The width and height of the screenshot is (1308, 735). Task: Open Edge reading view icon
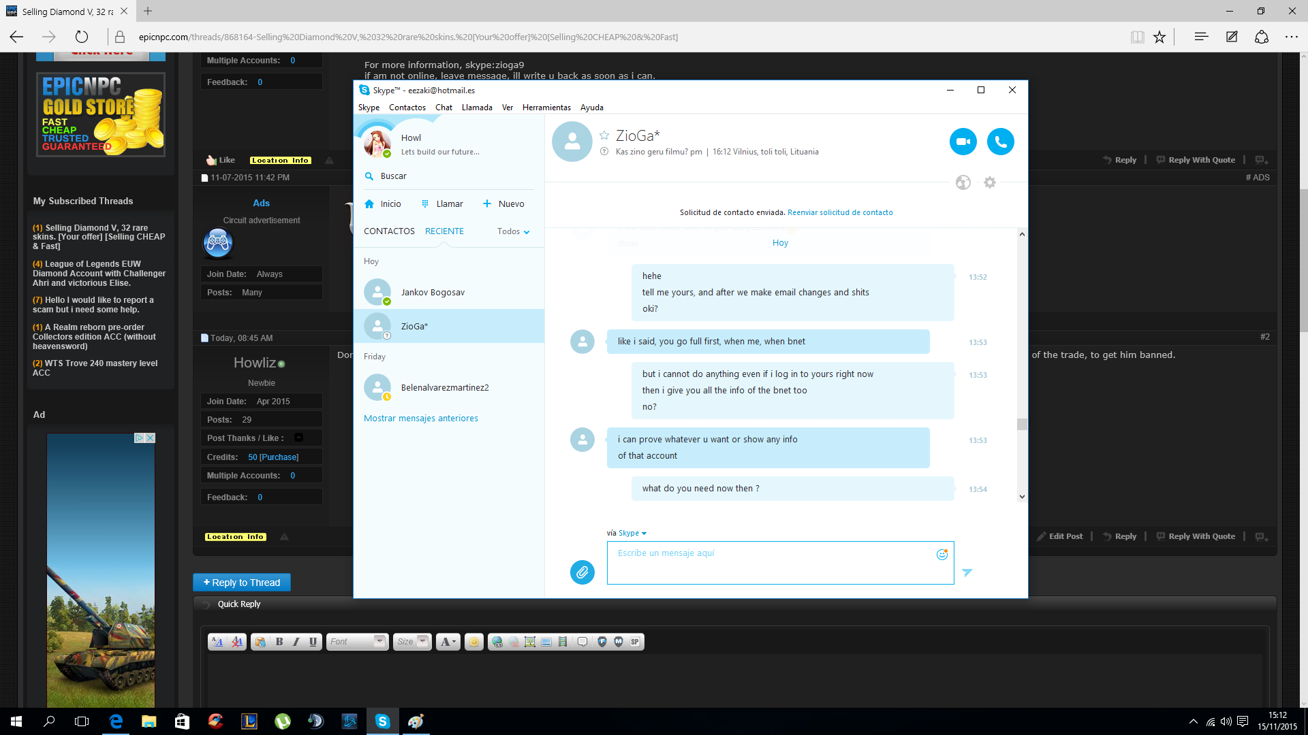(1137, 37)
